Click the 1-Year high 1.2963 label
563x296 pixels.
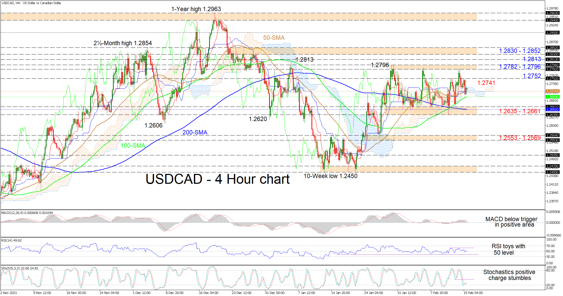(196, 9)
